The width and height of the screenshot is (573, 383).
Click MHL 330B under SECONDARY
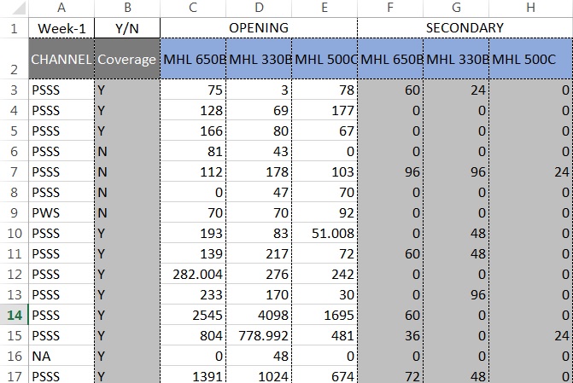tap(456, 59)
